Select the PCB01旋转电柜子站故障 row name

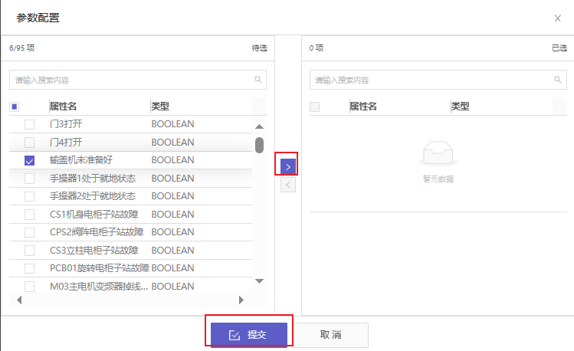100,268
